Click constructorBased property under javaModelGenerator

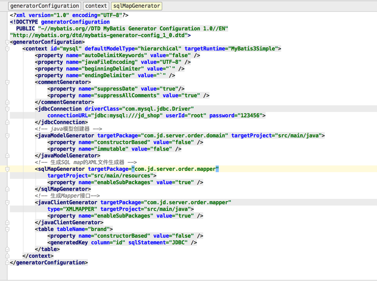coord(125,142)
